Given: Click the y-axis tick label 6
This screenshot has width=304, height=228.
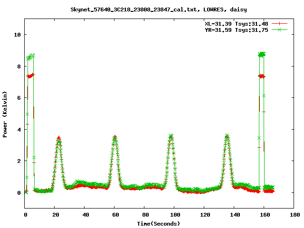Looking at the screenshot, I should (x=19, y=98).
